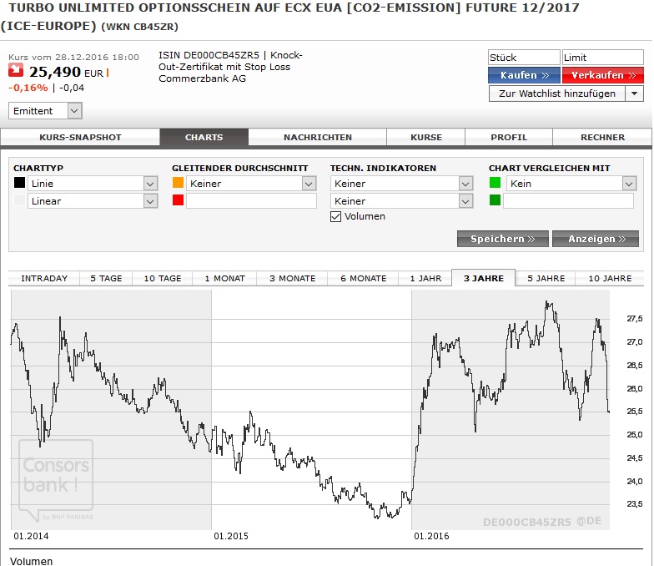Expand the Watchlist dropdown arrow
Viewport: 654px width, 566px height.
[x=634, y=93]
